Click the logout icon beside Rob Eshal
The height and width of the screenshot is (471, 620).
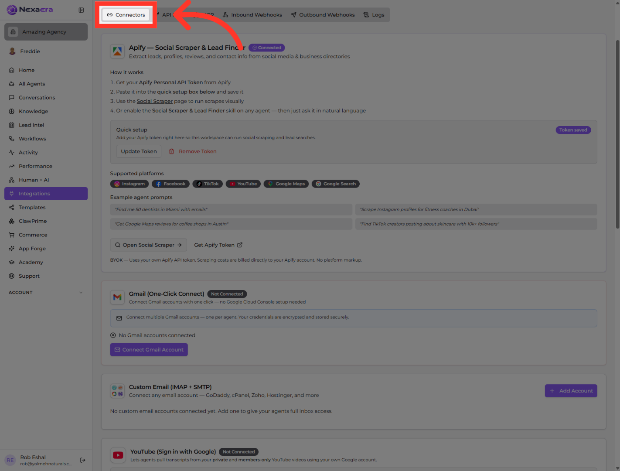coord(83,460)
